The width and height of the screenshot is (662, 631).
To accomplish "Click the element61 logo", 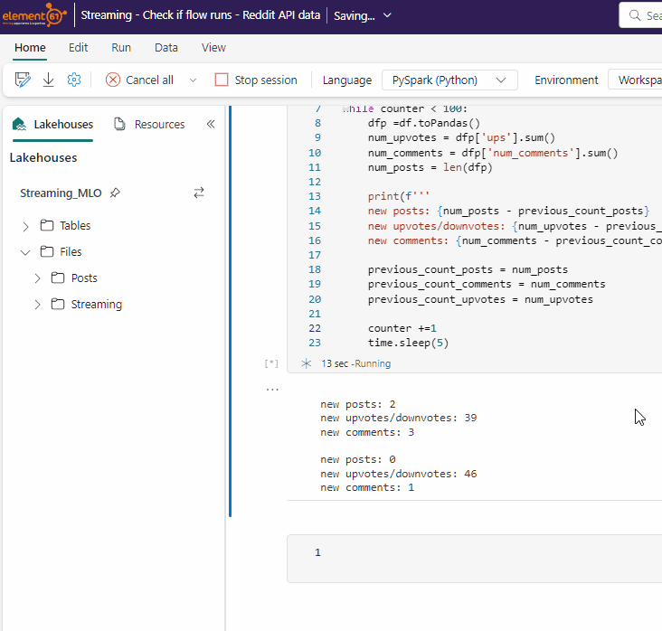I will [x=33, y=15].
